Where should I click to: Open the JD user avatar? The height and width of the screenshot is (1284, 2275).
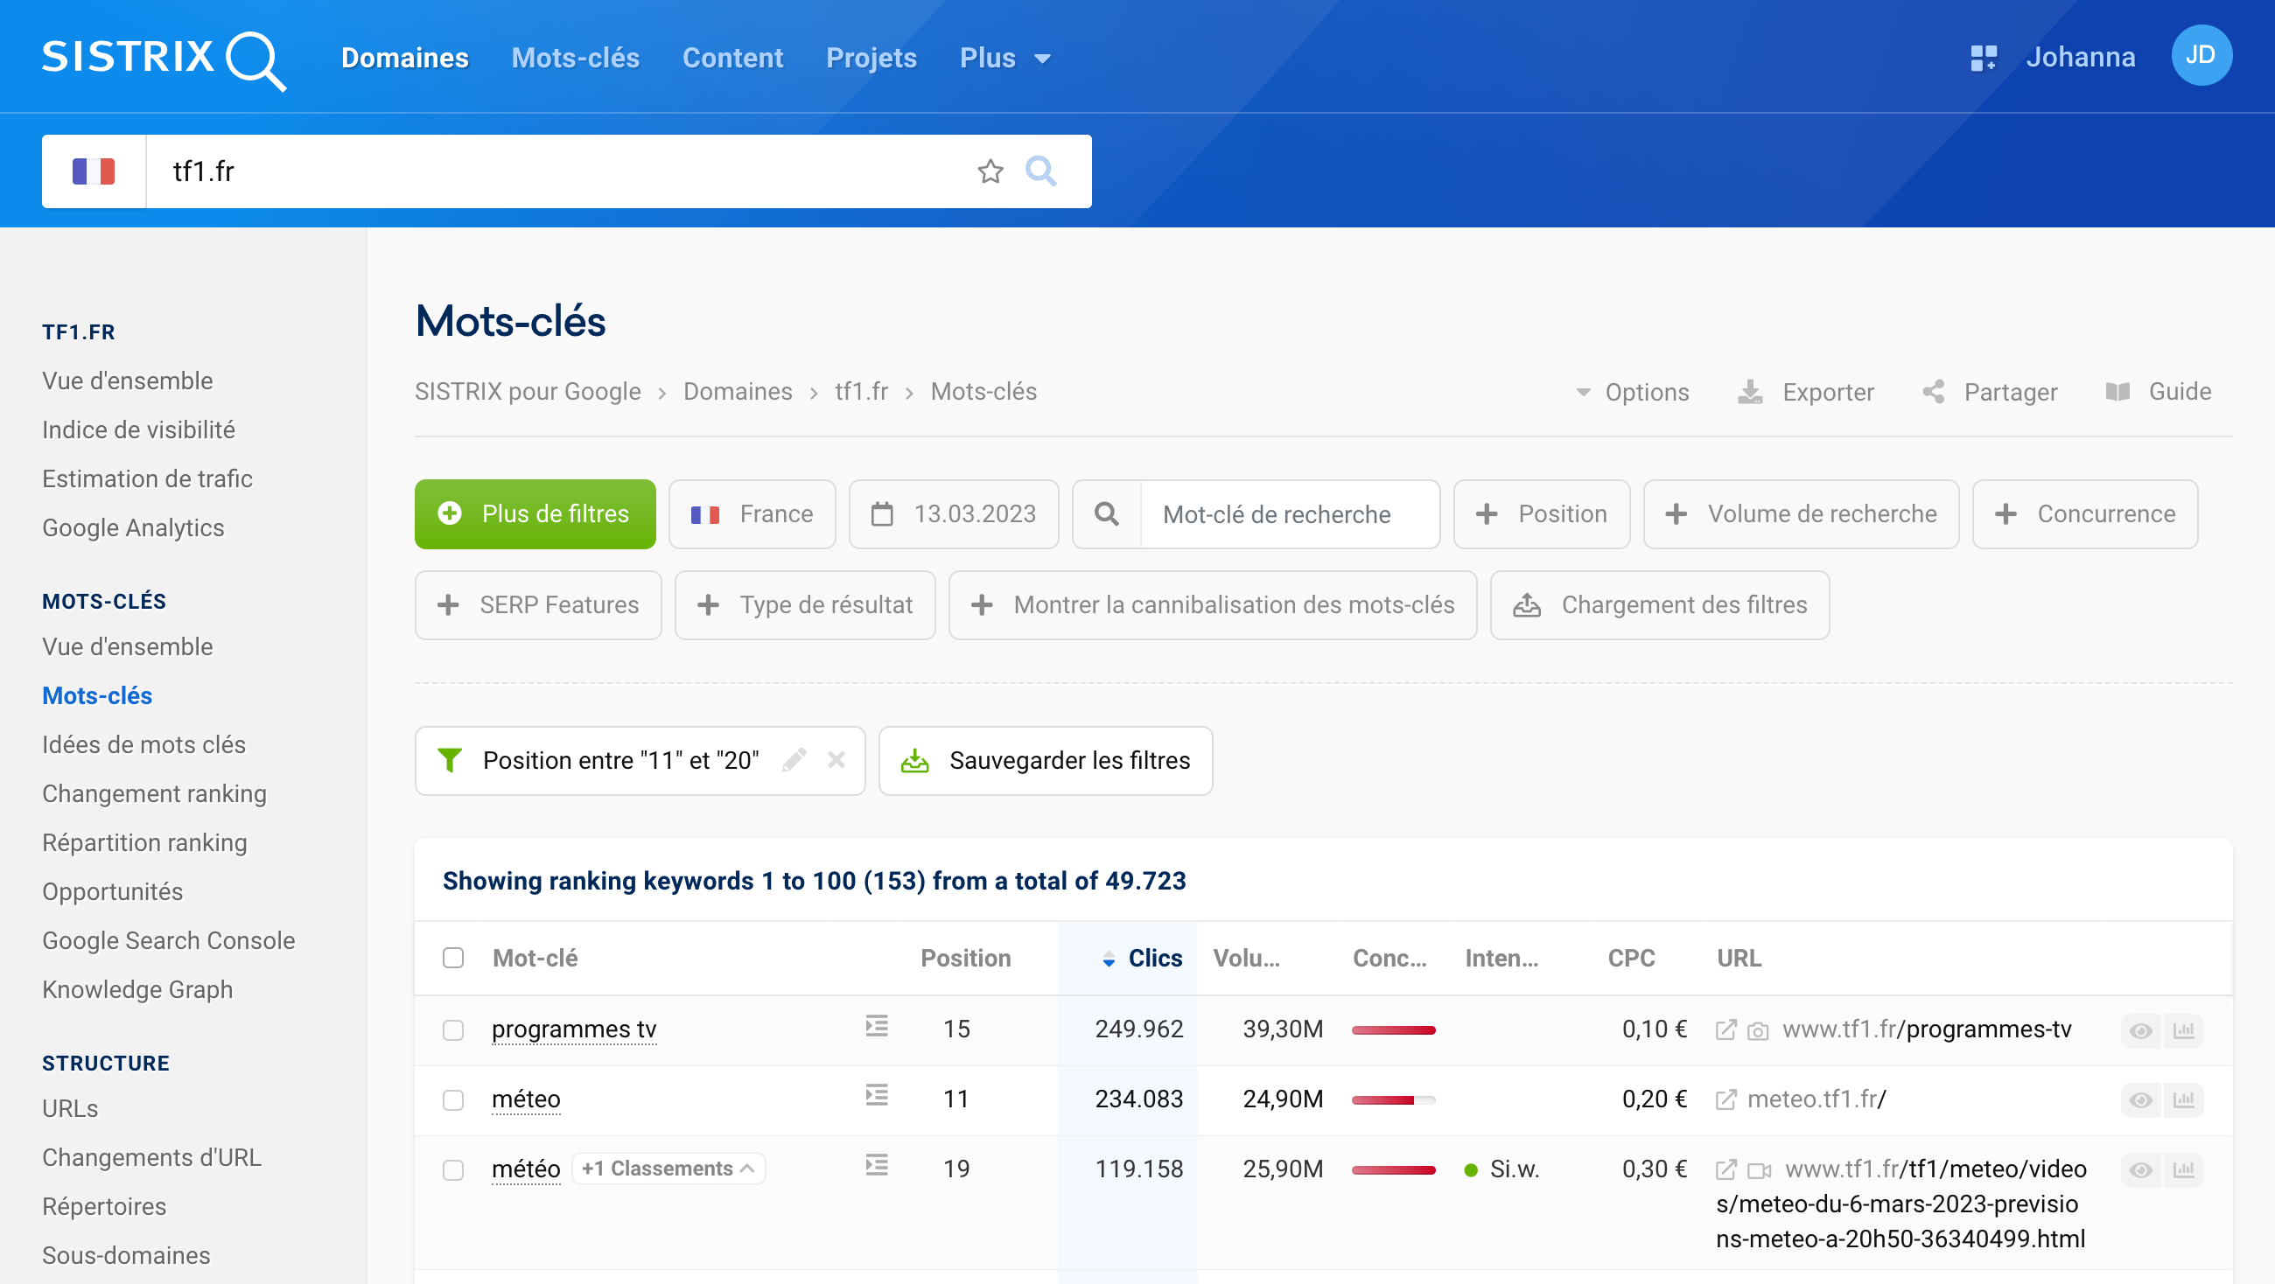[2200, 56]
